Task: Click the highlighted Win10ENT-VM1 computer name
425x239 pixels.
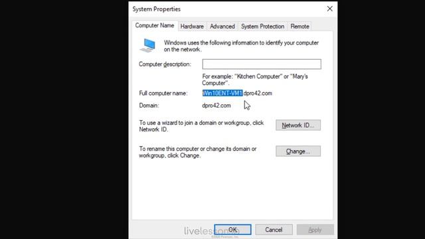Action: (222, 93)
